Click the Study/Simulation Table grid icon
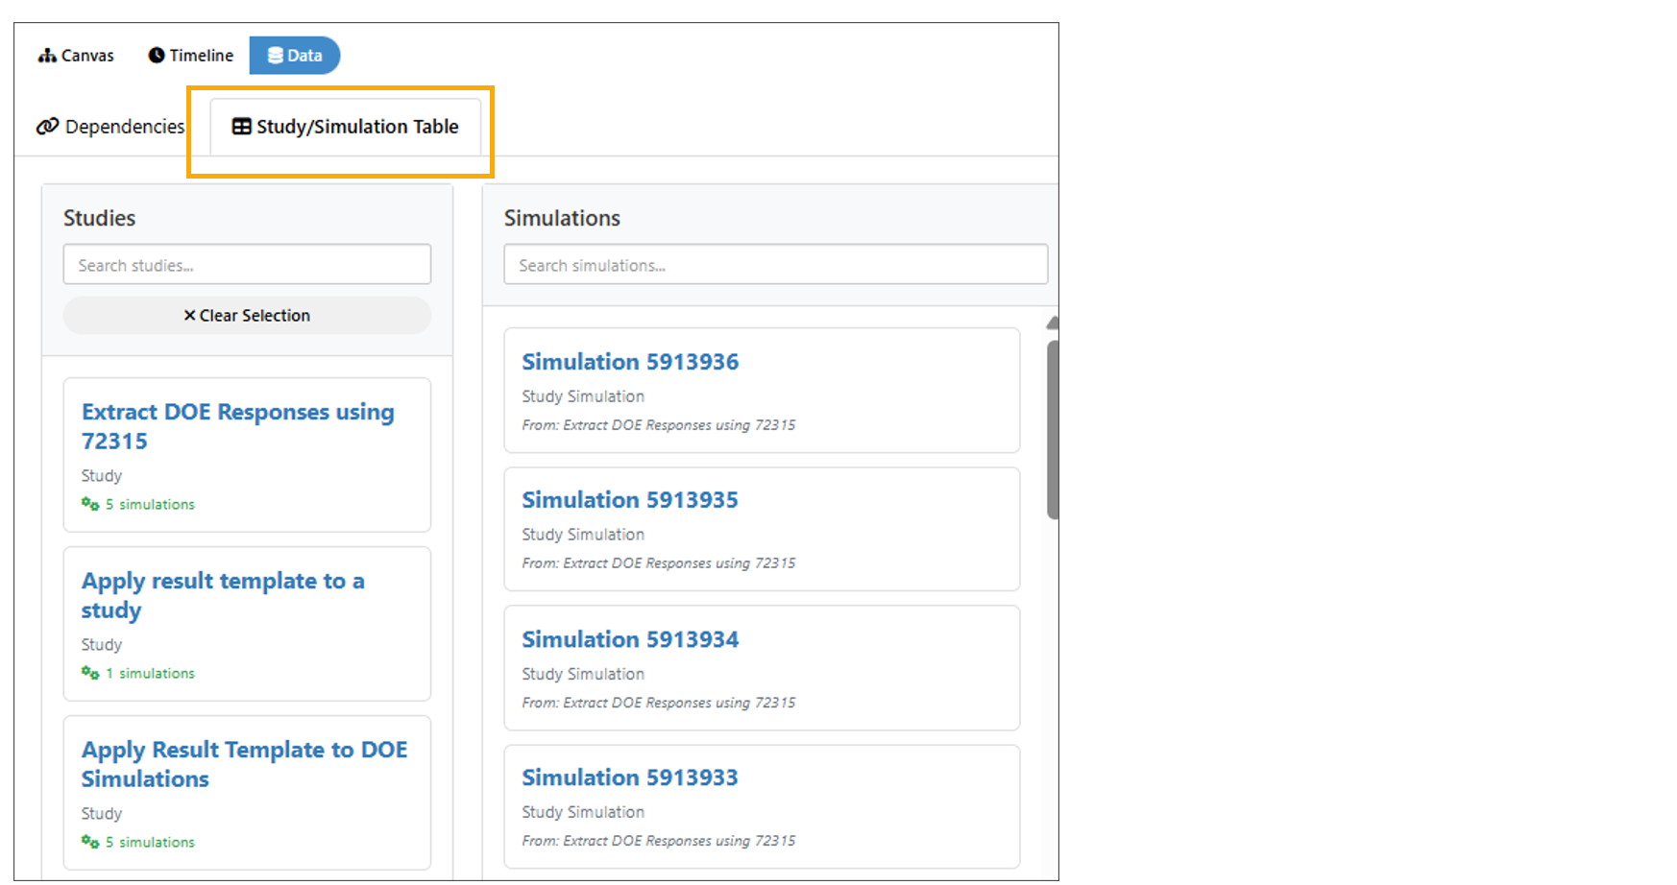1677x885 pixels. (242, 127)
